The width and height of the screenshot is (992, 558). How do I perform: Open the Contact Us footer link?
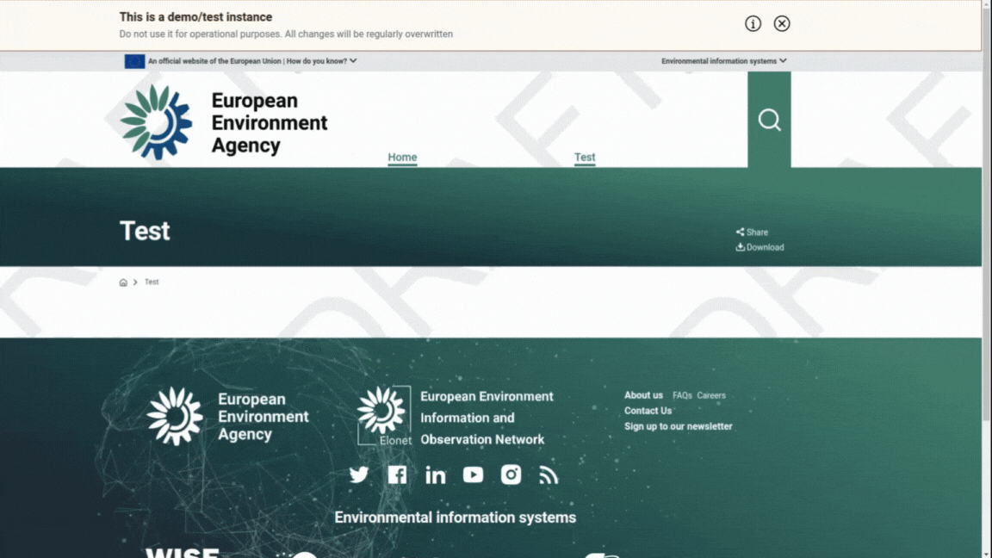coord(648,411)
